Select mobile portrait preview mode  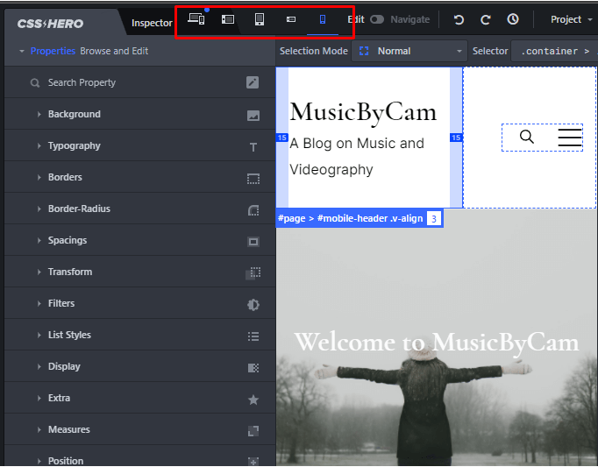323,19
